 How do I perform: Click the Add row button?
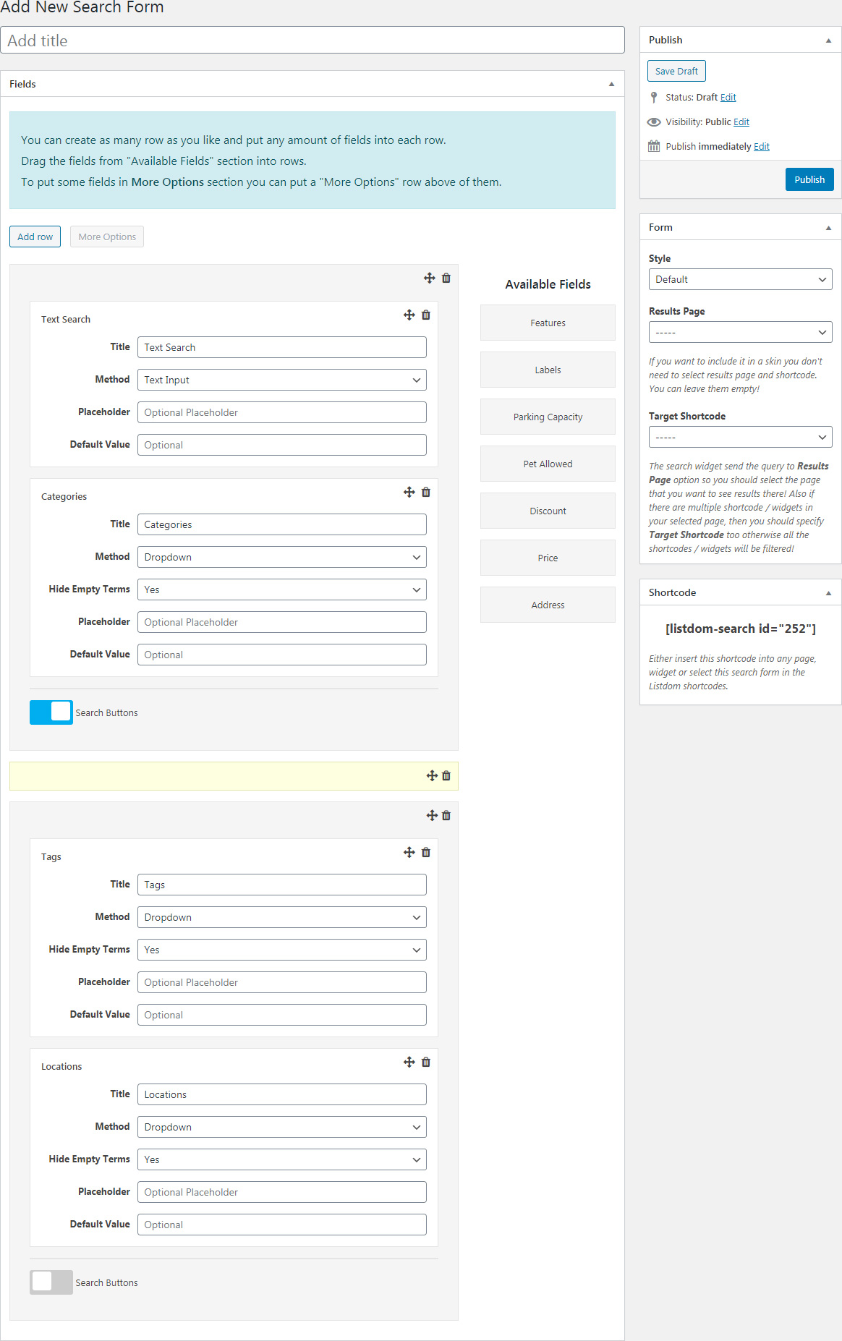[x=35, y=237]
